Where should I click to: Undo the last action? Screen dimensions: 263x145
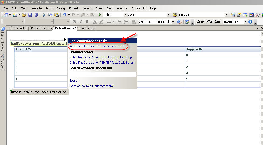pos(64,15)
